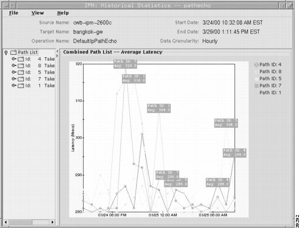Click the folder icon for Id: 4
The width and height of the screenshot is (300, 228).
(21, 59)
